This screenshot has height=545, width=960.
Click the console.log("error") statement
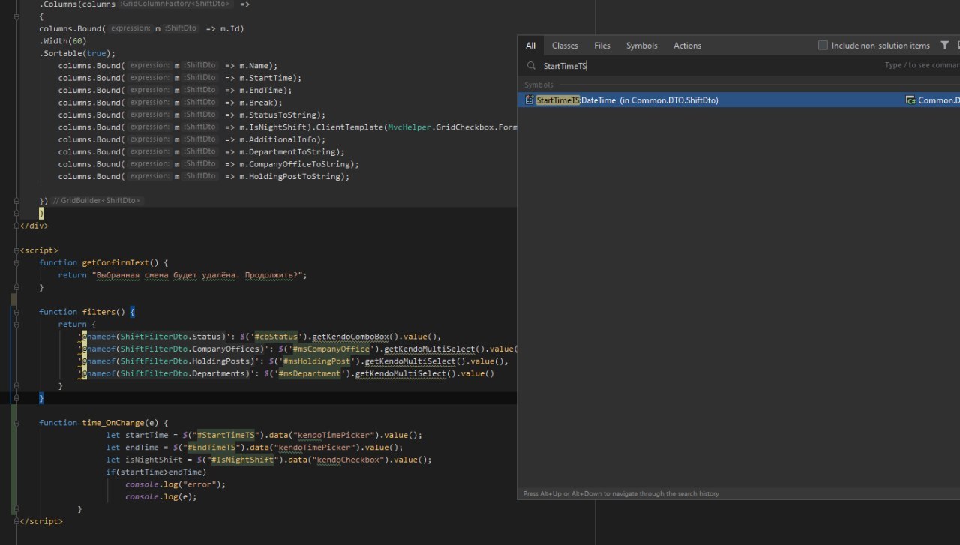coord(175,484)
